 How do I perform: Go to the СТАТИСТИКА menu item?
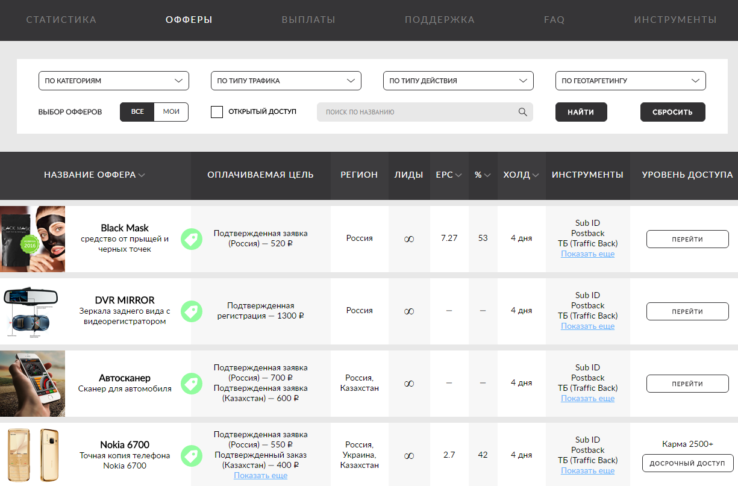pyautogui.click(x=61, y=20)
